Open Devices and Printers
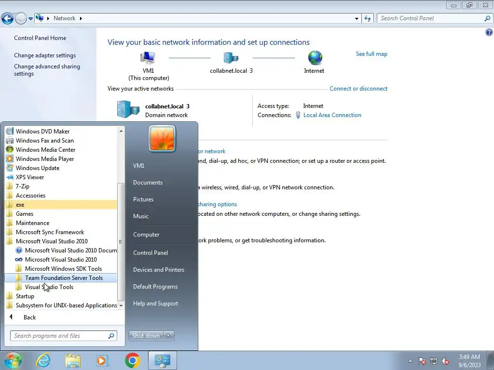The height and width of the screenshot is (370, 494). point(158,270)
